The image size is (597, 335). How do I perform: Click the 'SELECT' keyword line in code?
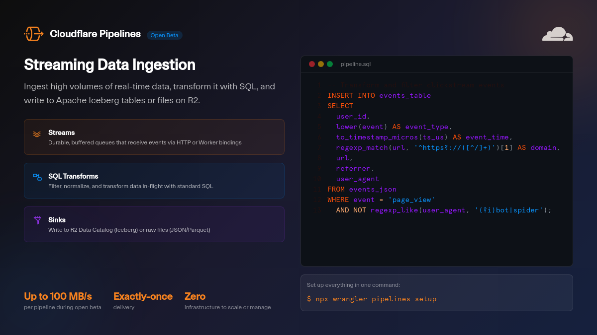340,106
